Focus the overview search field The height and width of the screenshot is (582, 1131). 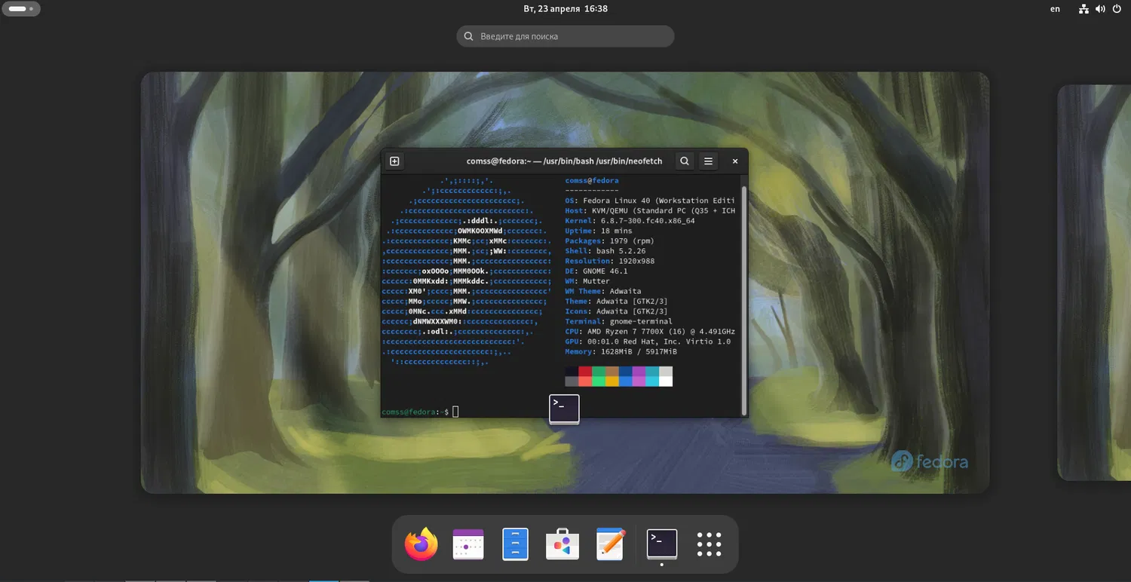click(x=565, y=36)
